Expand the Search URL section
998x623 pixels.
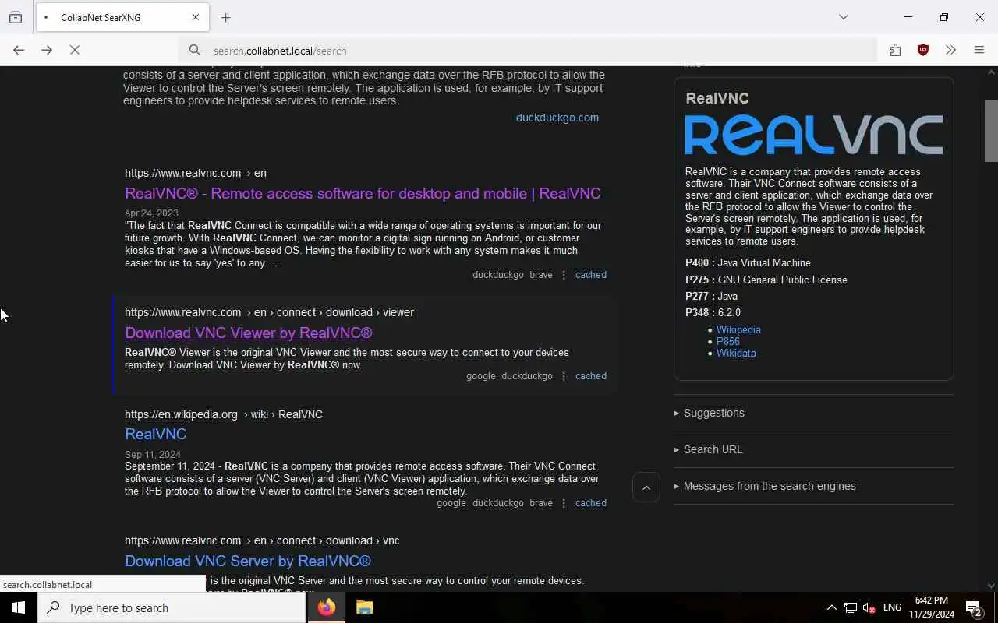(x=709, y=449)
